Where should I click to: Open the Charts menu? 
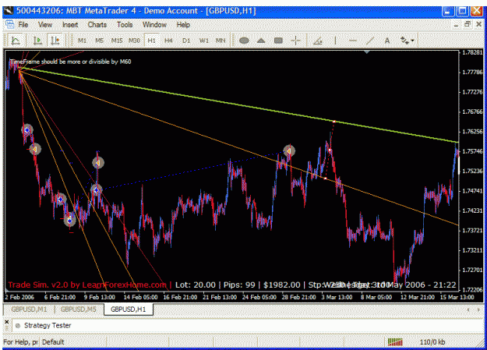tap(97, 25)
